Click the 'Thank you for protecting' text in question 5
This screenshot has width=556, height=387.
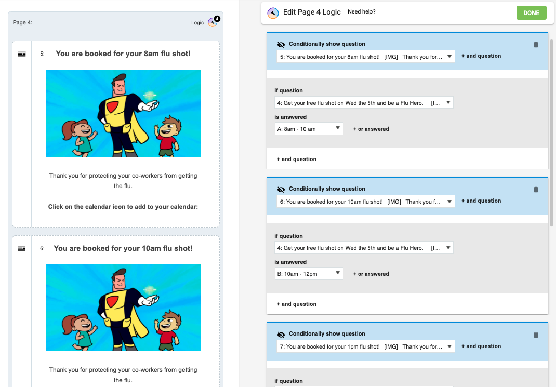coord(123,181)
